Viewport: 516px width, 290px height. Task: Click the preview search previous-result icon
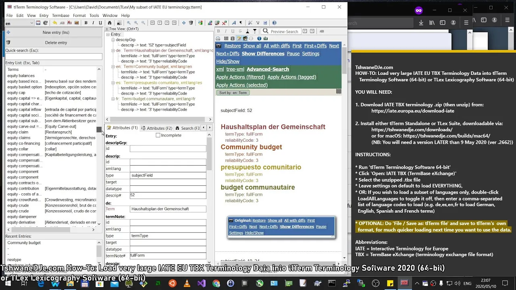tap(305, 31)
